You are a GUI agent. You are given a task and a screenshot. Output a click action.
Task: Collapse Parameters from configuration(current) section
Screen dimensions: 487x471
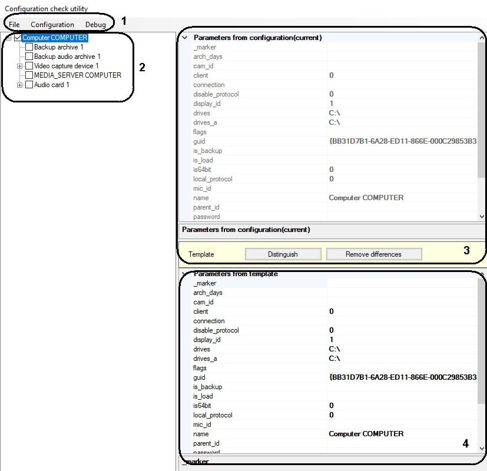[x=185, y=38]
